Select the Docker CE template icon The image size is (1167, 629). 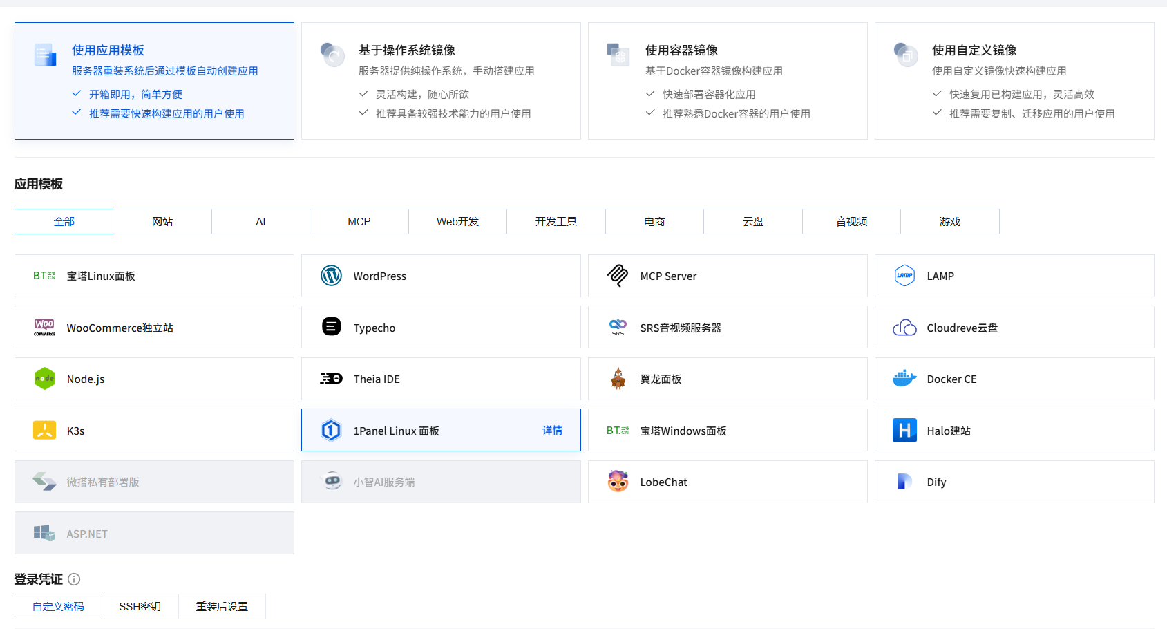click(x=904, y=379)
